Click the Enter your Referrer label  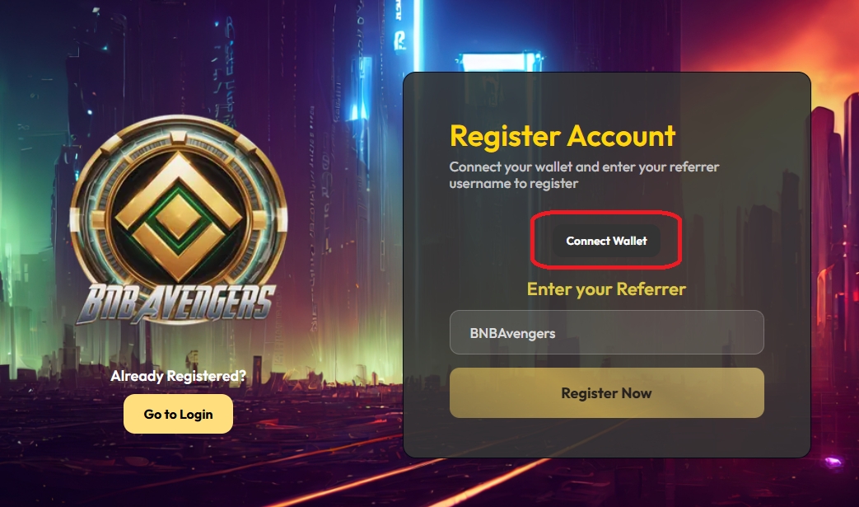point(606,289)
